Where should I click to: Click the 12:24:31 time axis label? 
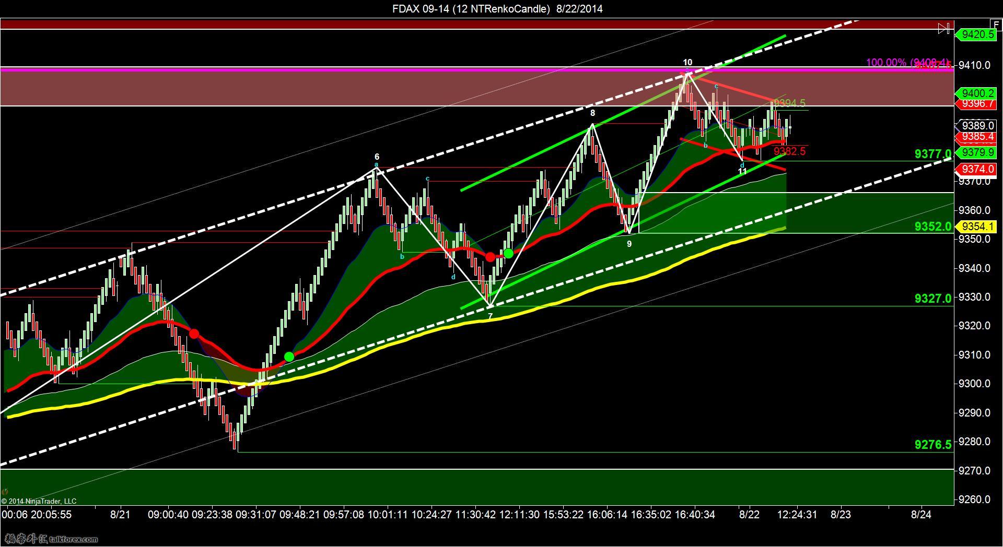[x=797, y=515]
